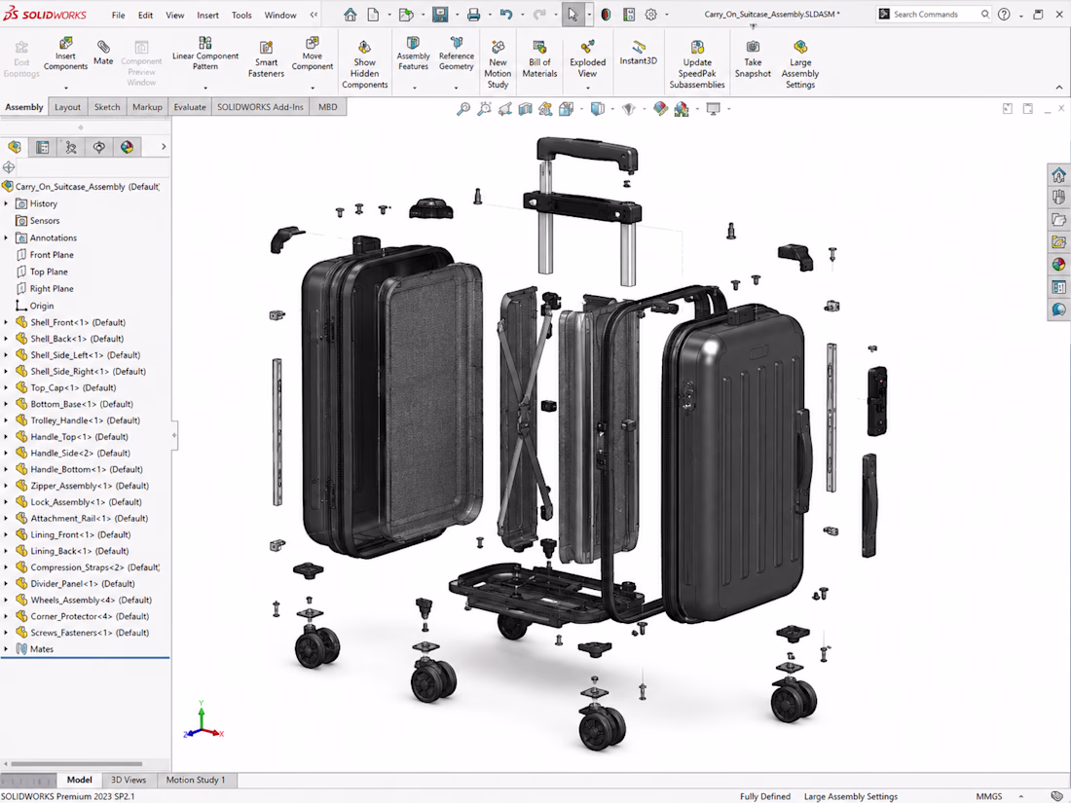
Task: Click the Home icon in title toolbar
Action: [351, 15]
